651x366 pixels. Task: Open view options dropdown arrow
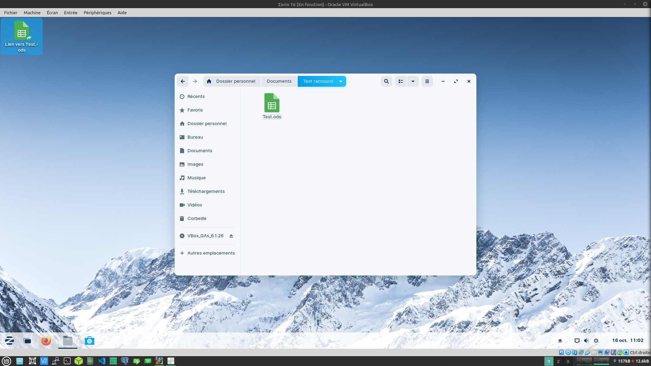413,81
